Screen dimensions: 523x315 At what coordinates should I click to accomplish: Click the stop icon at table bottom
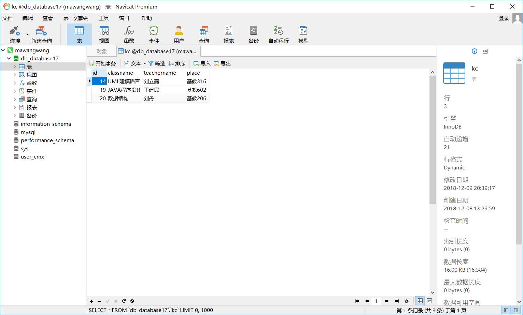pyautogui.click(x=132, y=301)
